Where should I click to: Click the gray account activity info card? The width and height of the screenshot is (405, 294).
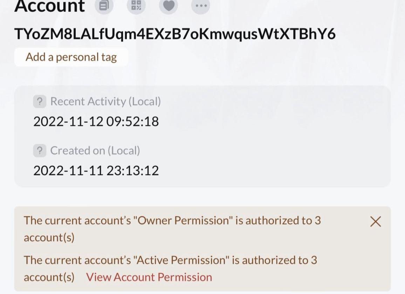pyautogui.click(x=202, y=136)
